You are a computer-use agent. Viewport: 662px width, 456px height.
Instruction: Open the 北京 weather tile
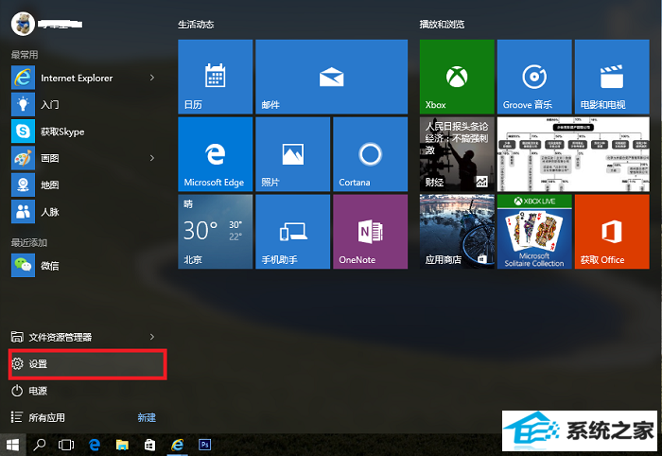point(216,232)
